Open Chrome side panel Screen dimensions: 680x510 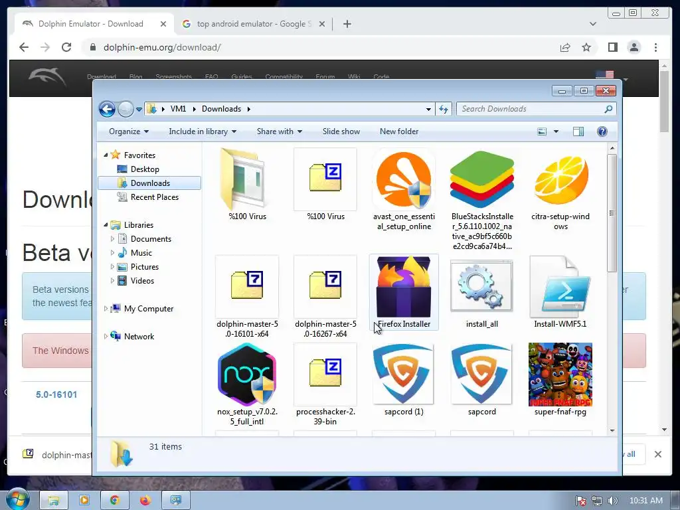pos(612,47)
